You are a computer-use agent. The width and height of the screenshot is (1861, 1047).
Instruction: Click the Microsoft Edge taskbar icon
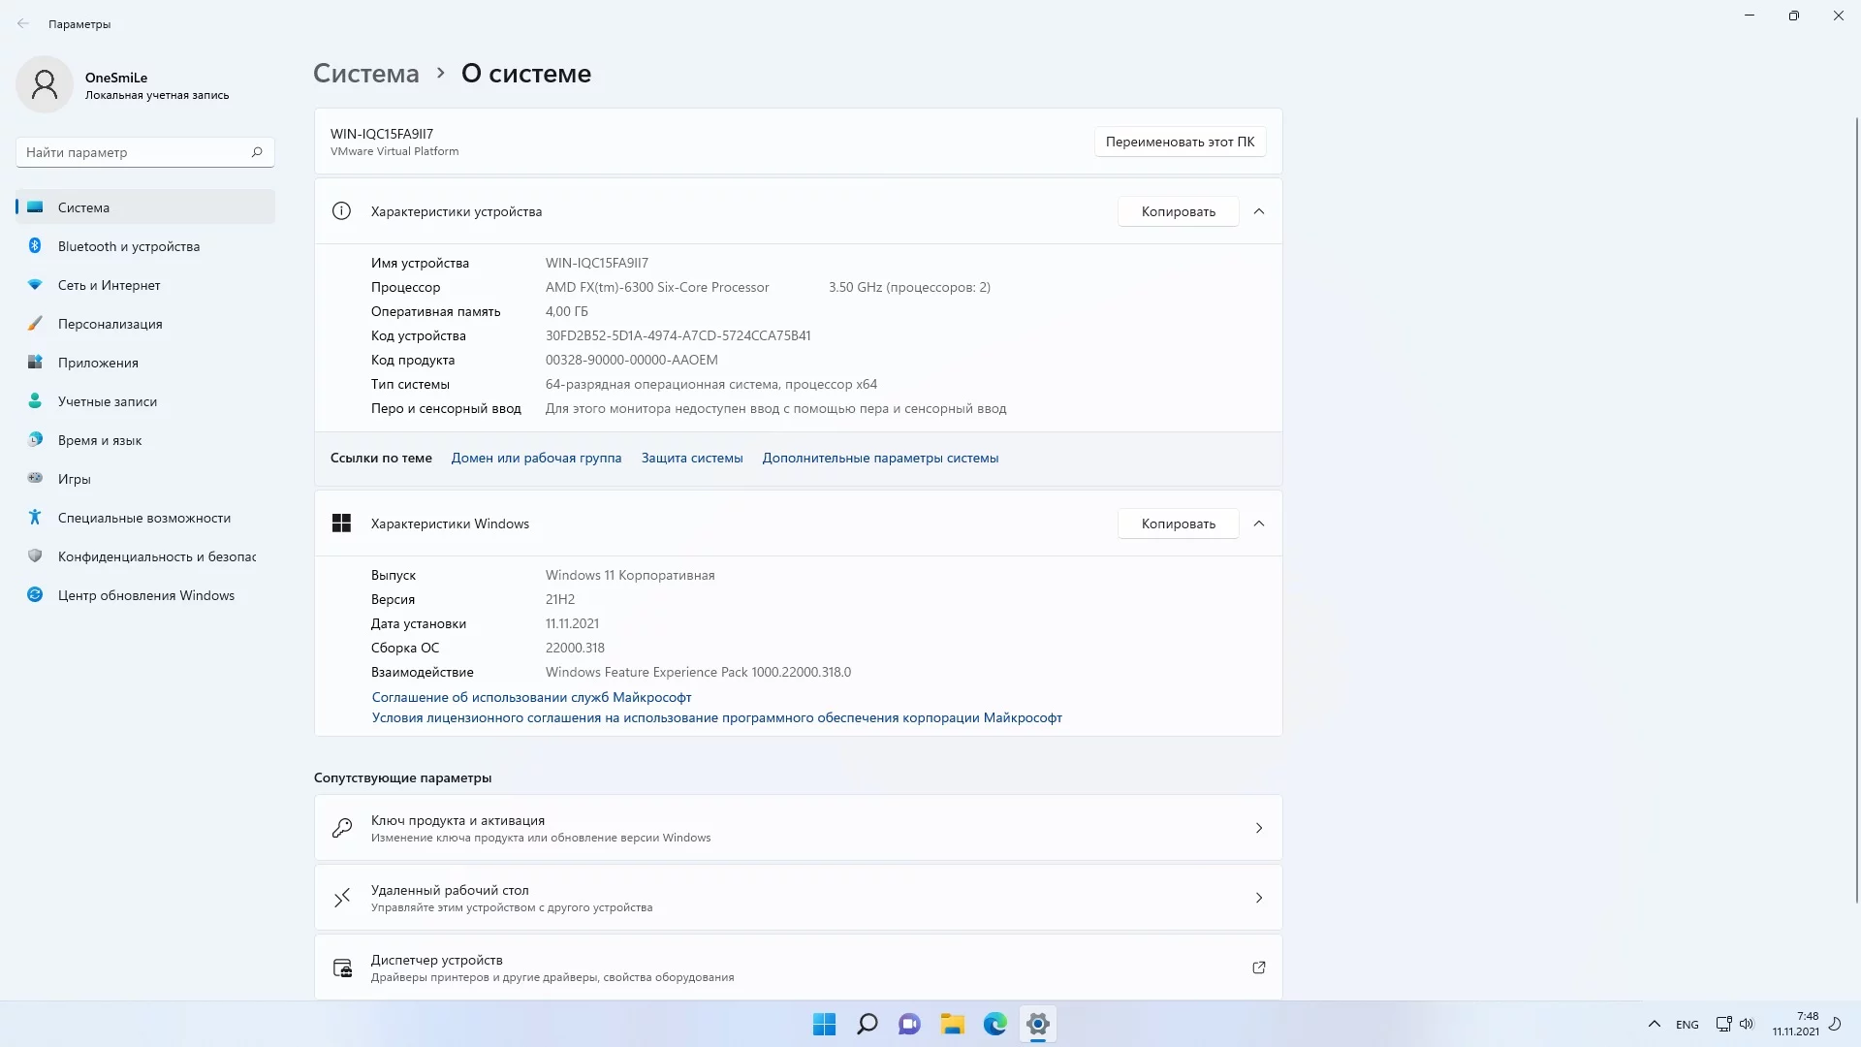click(x=994, y=1024)
